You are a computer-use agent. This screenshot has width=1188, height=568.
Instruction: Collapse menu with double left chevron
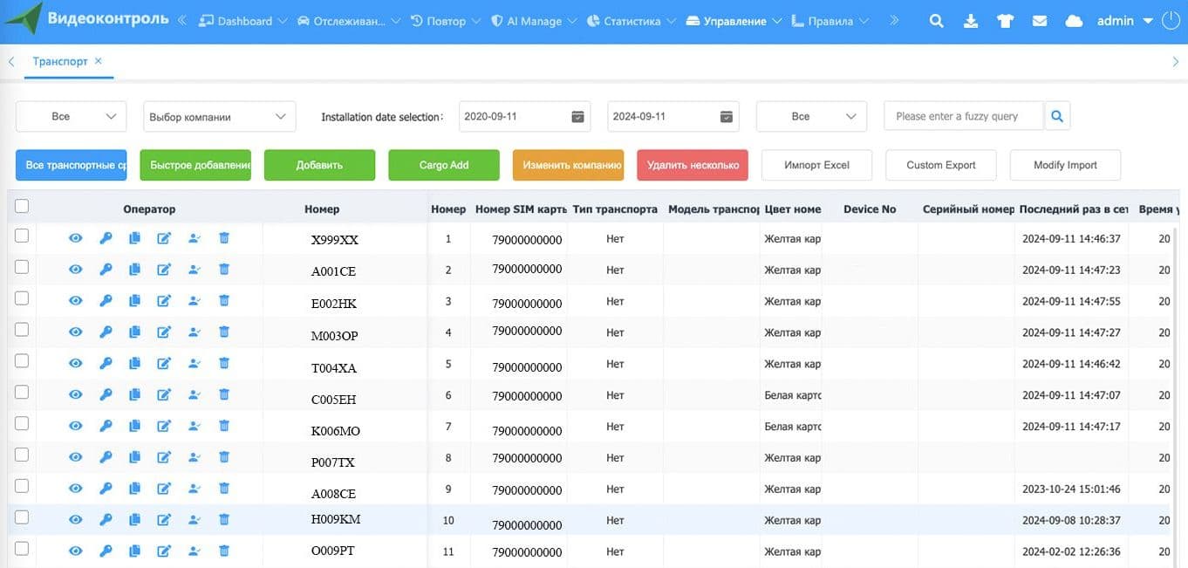pyautogui.click(x=182, y=21)
